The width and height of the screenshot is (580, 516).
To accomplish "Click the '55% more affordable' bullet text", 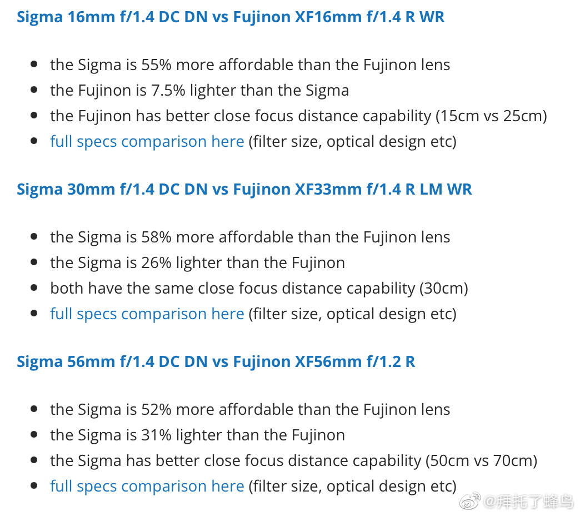I will click(x=250, y=64).
